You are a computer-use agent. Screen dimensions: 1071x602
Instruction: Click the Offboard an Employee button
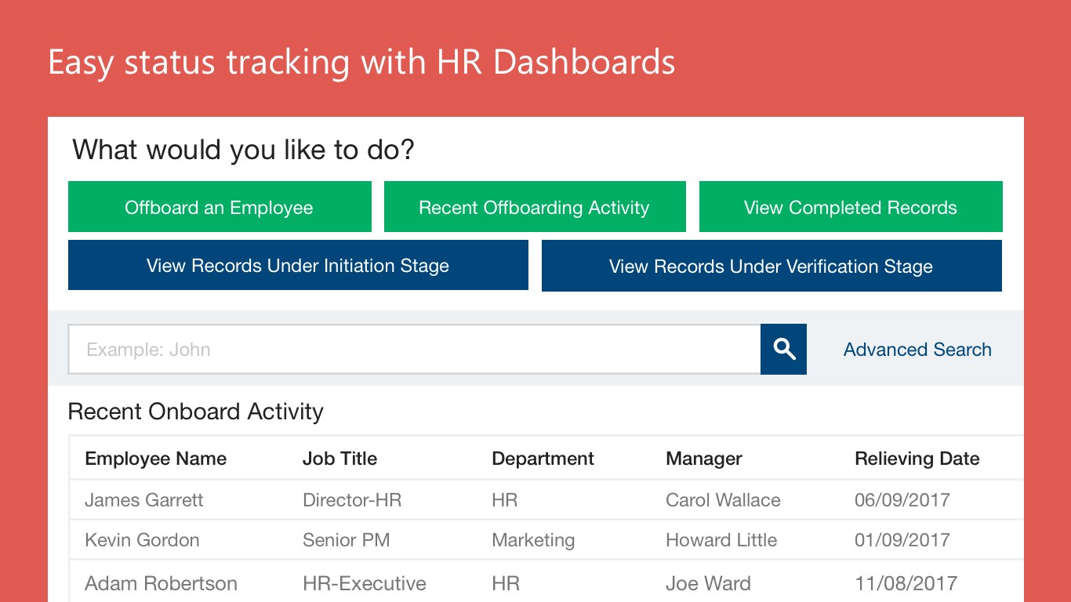[x=220, y=207]
